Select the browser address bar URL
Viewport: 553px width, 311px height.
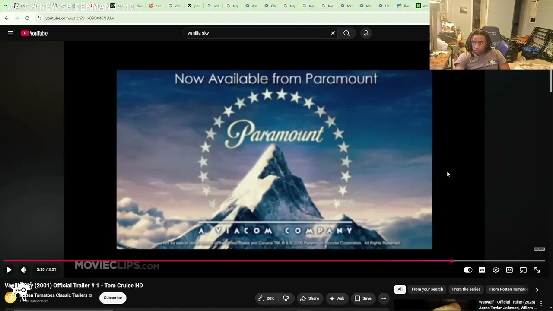tap(79, 18)
